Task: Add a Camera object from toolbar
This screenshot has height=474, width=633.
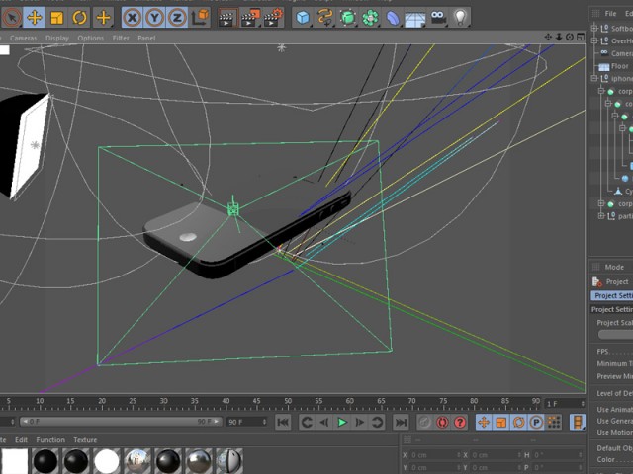Action: tap(438, 18)
